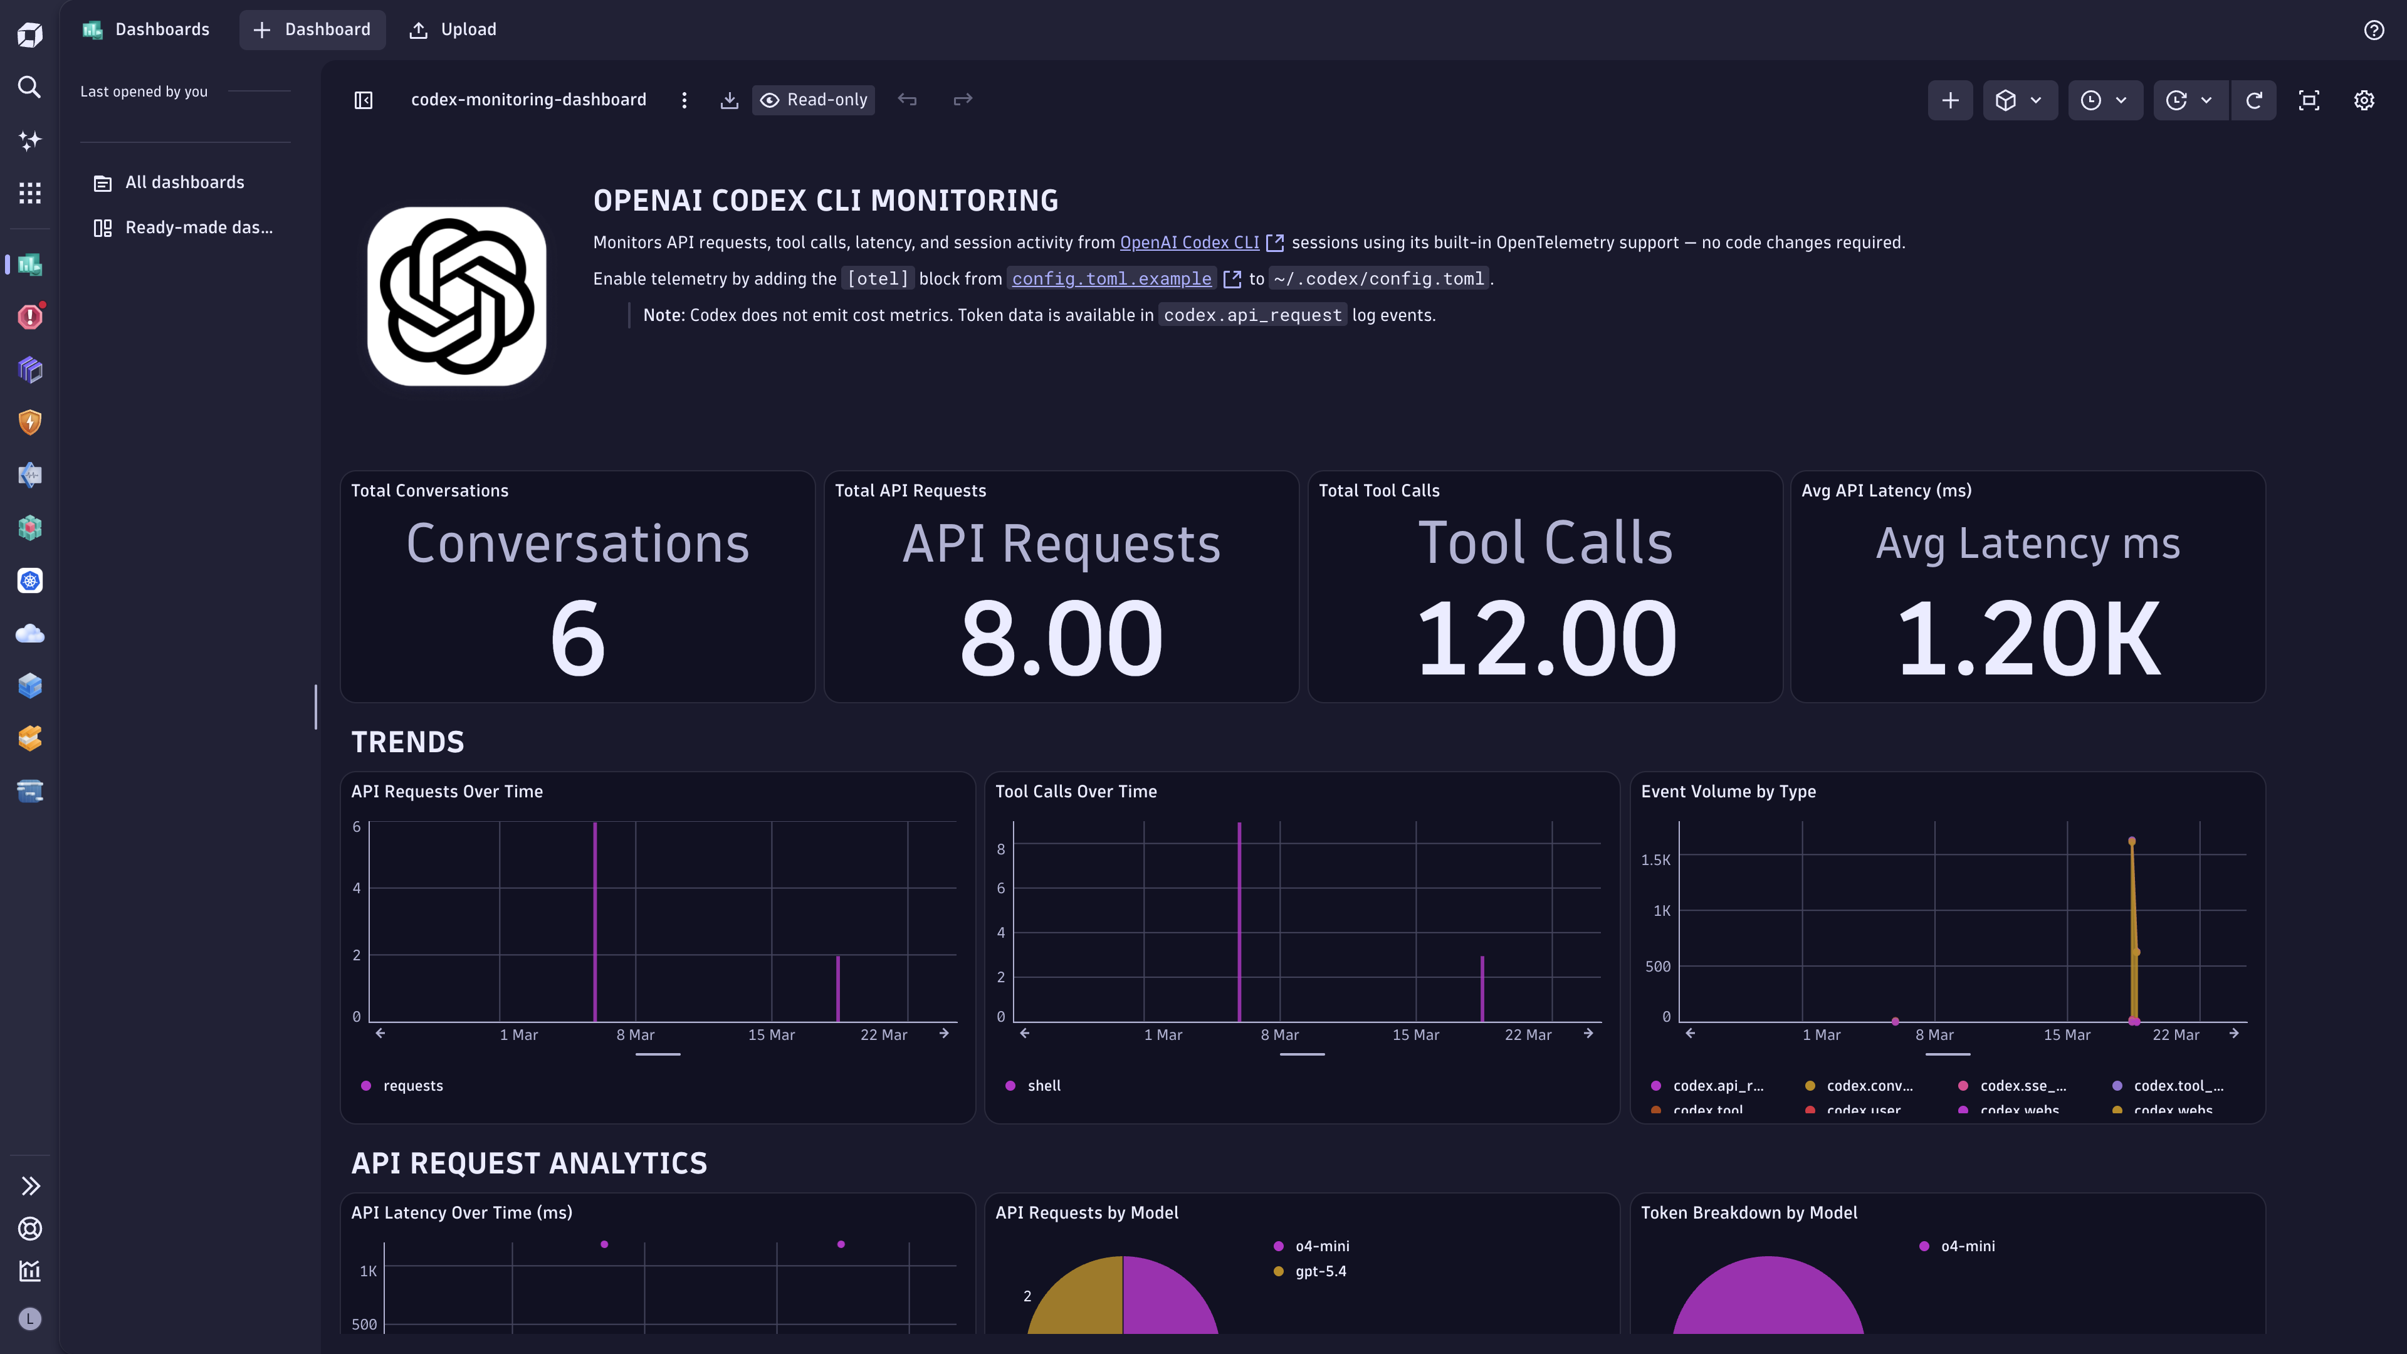Open the purple cube stack app icon
This screenshot has width=2407, height=1354.
click(30, 369)
